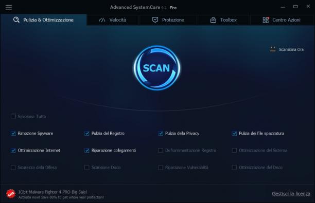Click the Centro Azioni grid icon
The image size is (315, 203).
point(266,20)
